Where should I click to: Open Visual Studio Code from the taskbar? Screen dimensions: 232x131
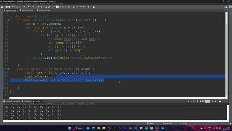[136, 128]
